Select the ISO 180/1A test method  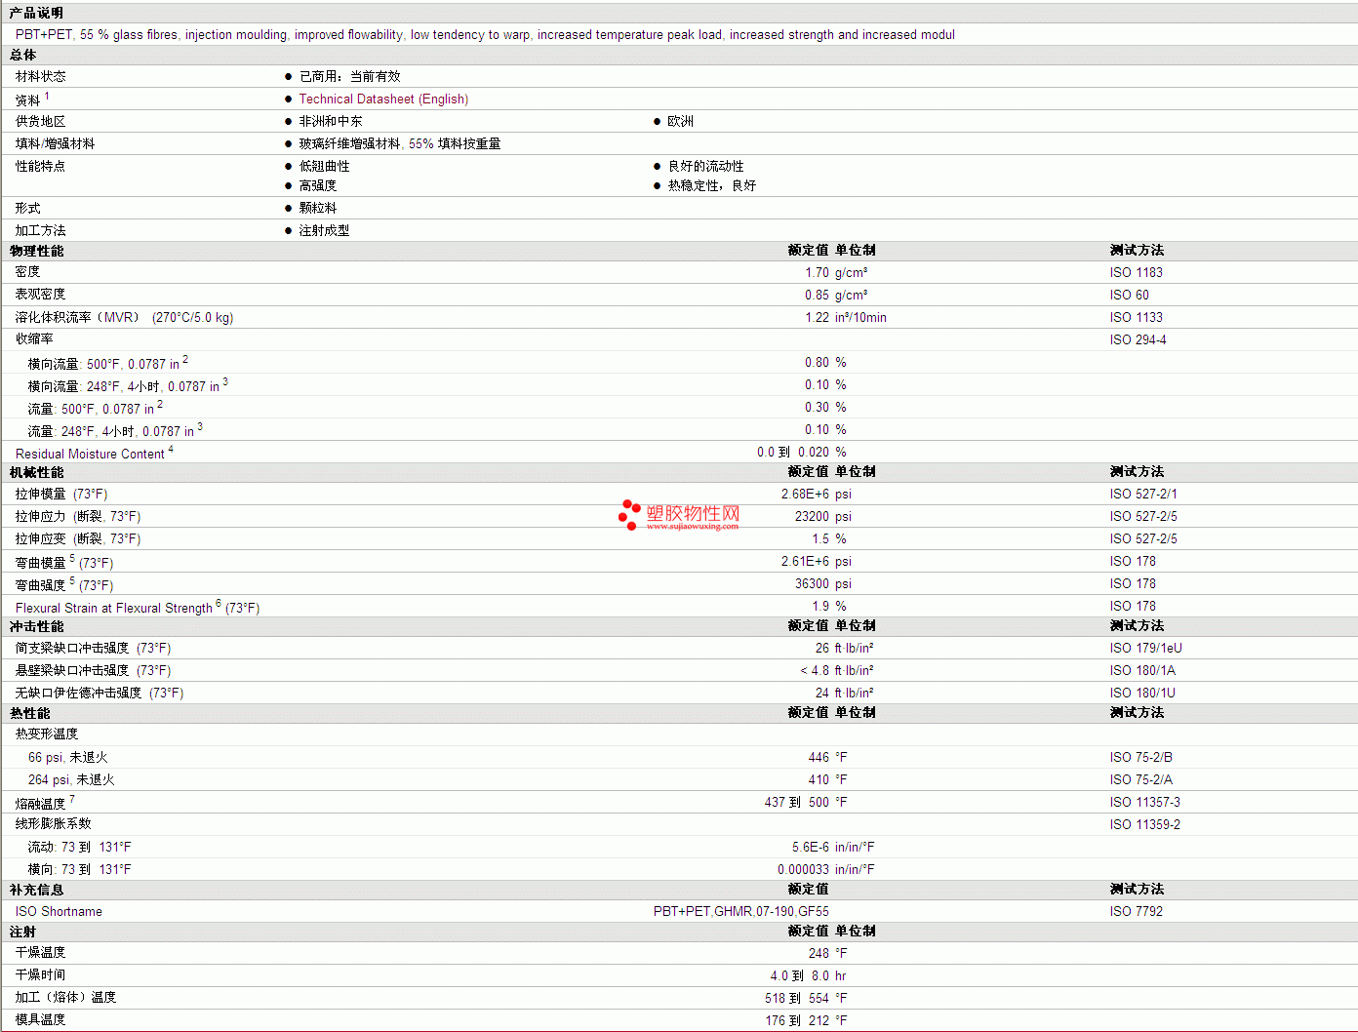pyautogui.click(x=1142, y=671)
